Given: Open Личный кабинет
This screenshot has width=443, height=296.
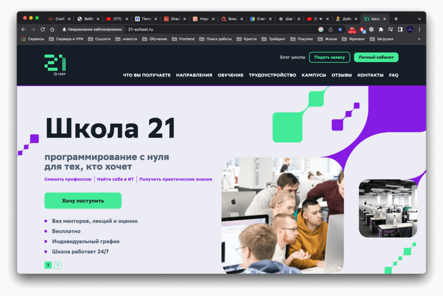Looking at the screenshot, I should click(x=376, y=57).
